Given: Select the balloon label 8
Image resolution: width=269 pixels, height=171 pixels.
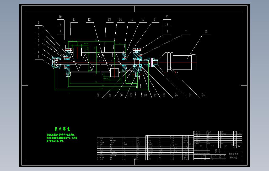Looking at the screenshot, I should point(60,32).
